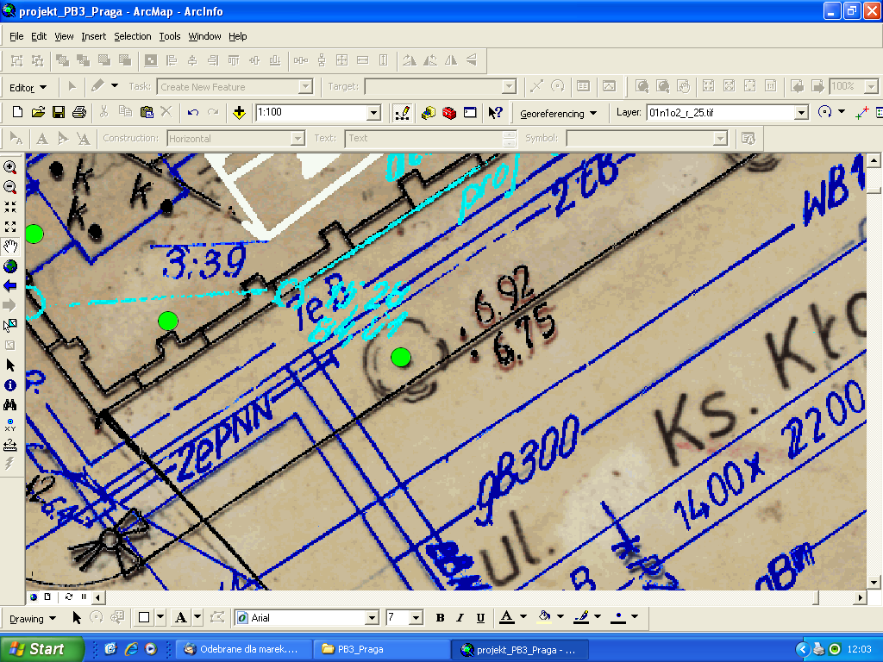Open the Add Control Points tool
Screen dimensions: 883x662
click(x=861, y=113)
